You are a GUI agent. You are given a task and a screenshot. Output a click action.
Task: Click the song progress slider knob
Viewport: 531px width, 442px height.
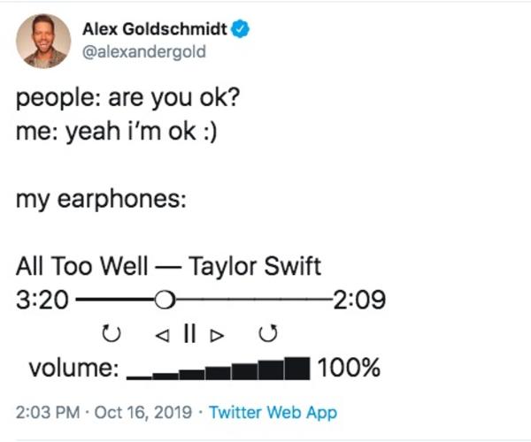point(164,301)
